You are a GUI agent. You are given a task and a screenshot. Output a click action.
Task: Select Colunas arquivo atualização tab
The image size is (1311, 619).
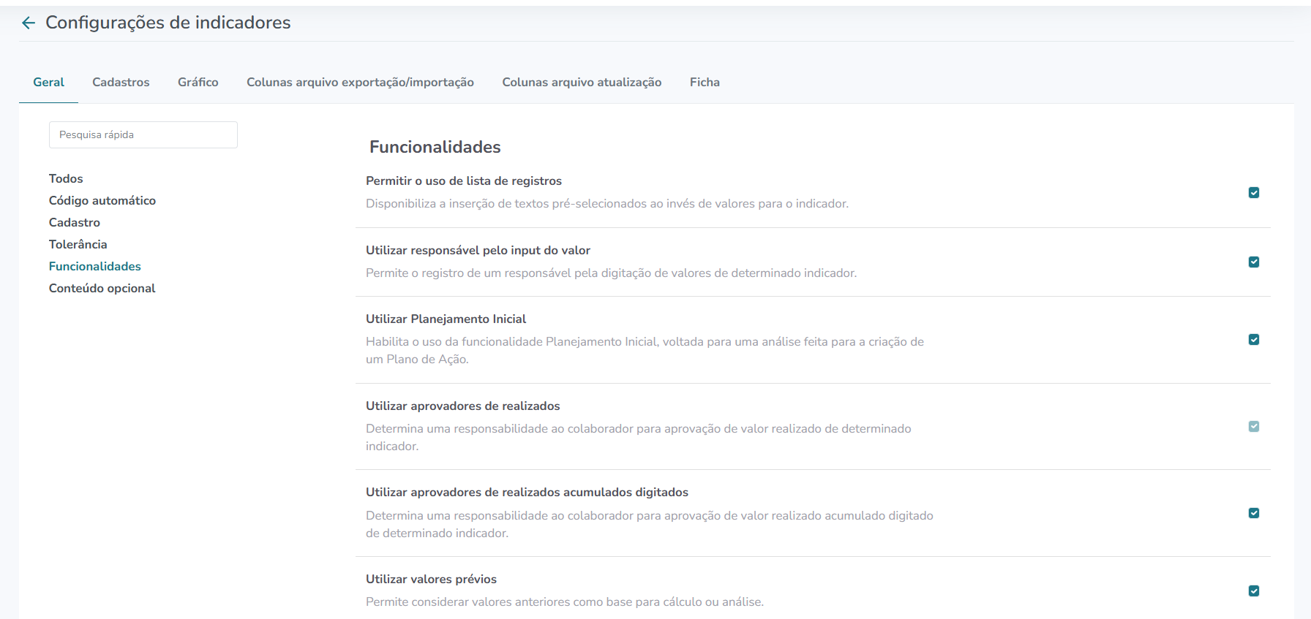point(582,83)
